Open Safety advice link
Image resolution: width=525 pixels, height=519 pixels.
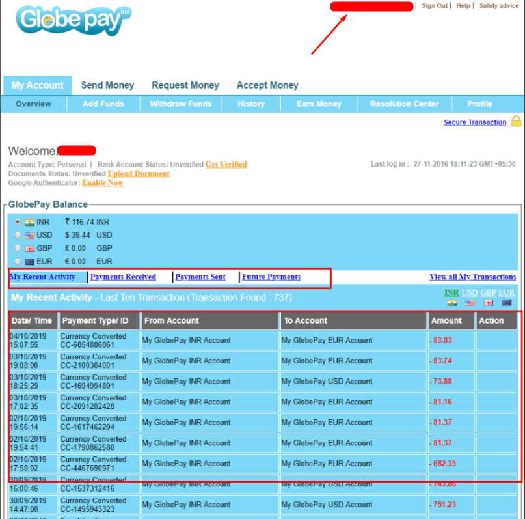498,6
